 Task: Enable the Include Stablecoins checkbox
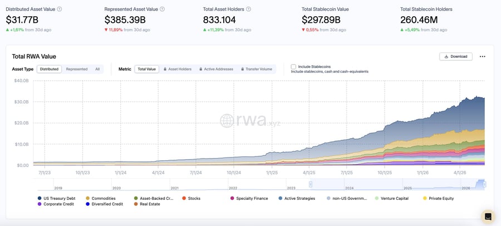click(x=293, y=66)
